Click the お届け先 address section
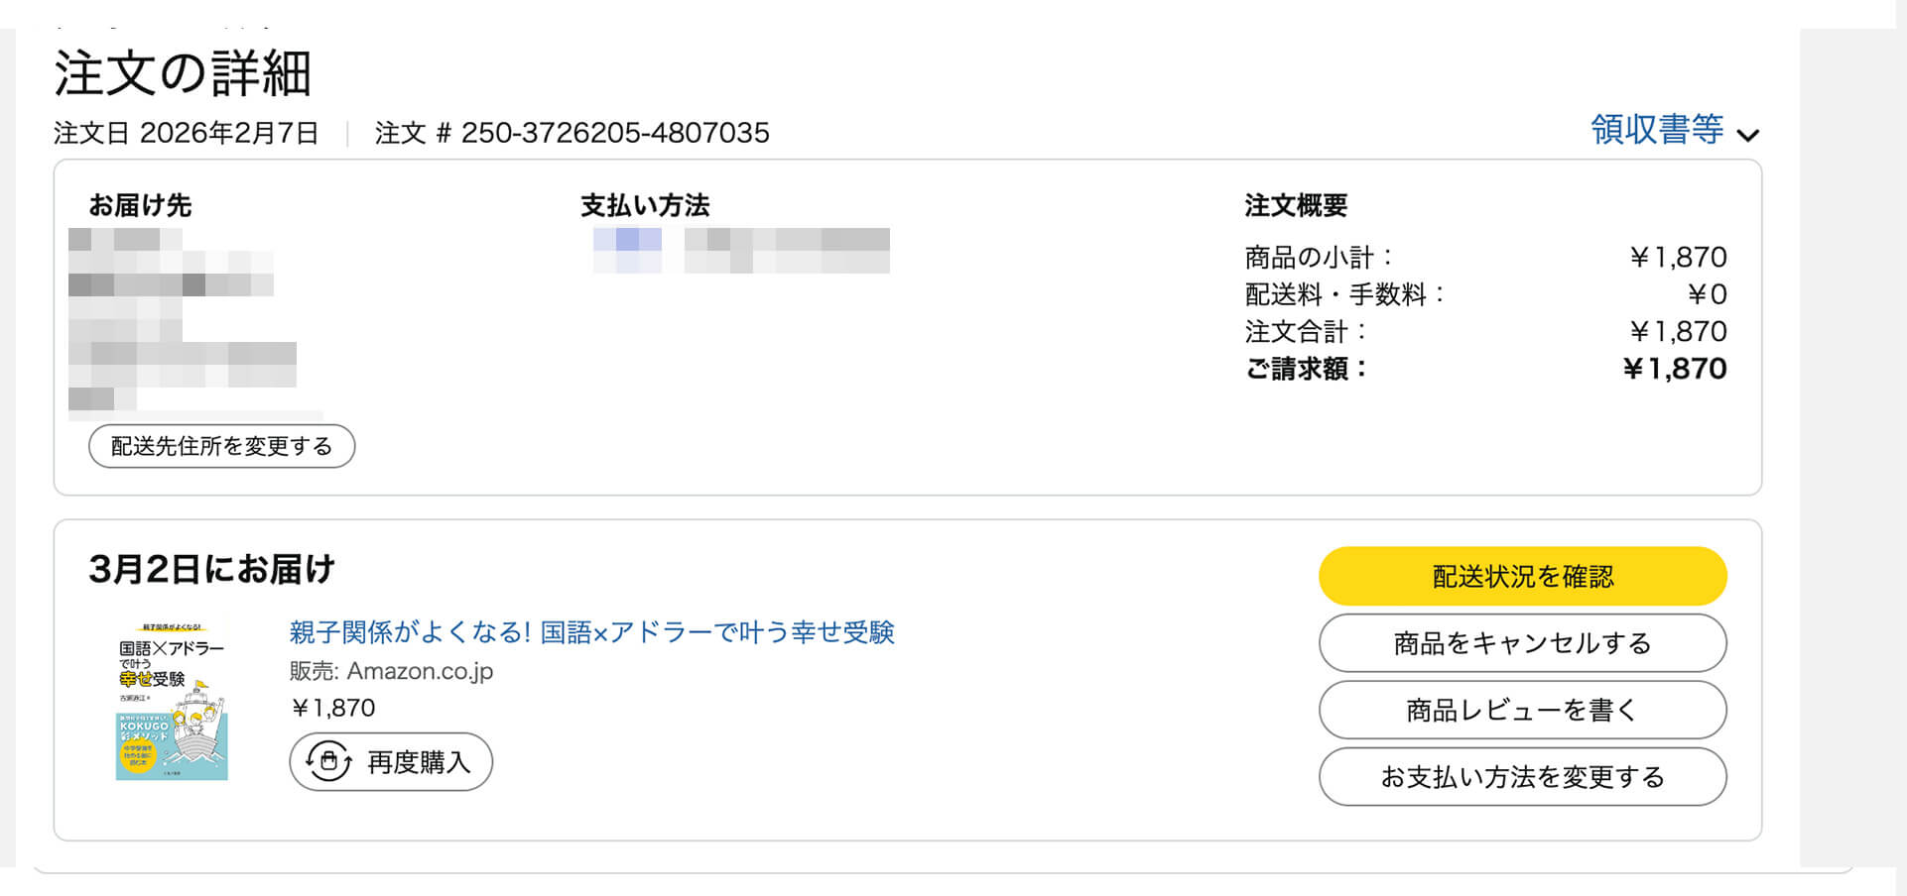The height and width of the screenshot is (896, 1907). (142, 205)
